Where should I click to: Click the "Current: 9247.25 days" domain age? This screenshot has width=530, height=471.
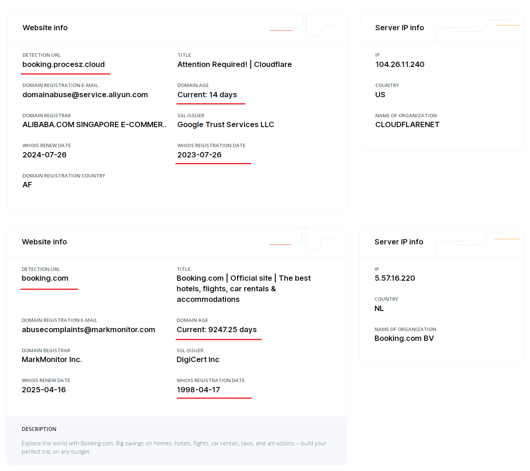217,330
